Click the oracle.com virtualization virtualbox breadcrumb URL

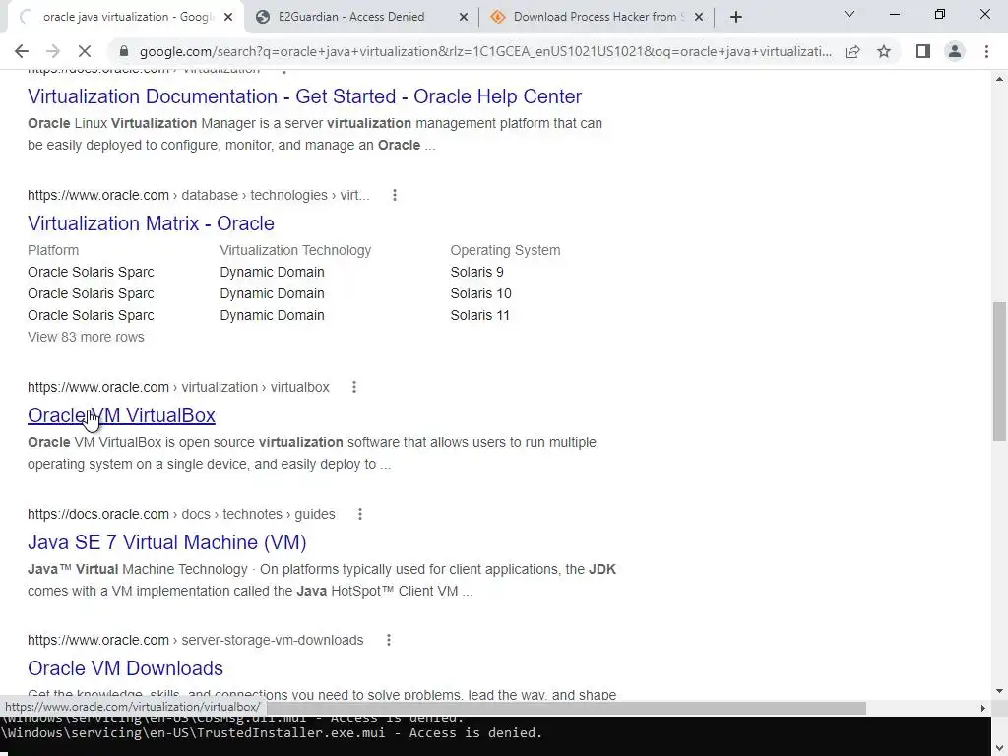coord(179,387)
